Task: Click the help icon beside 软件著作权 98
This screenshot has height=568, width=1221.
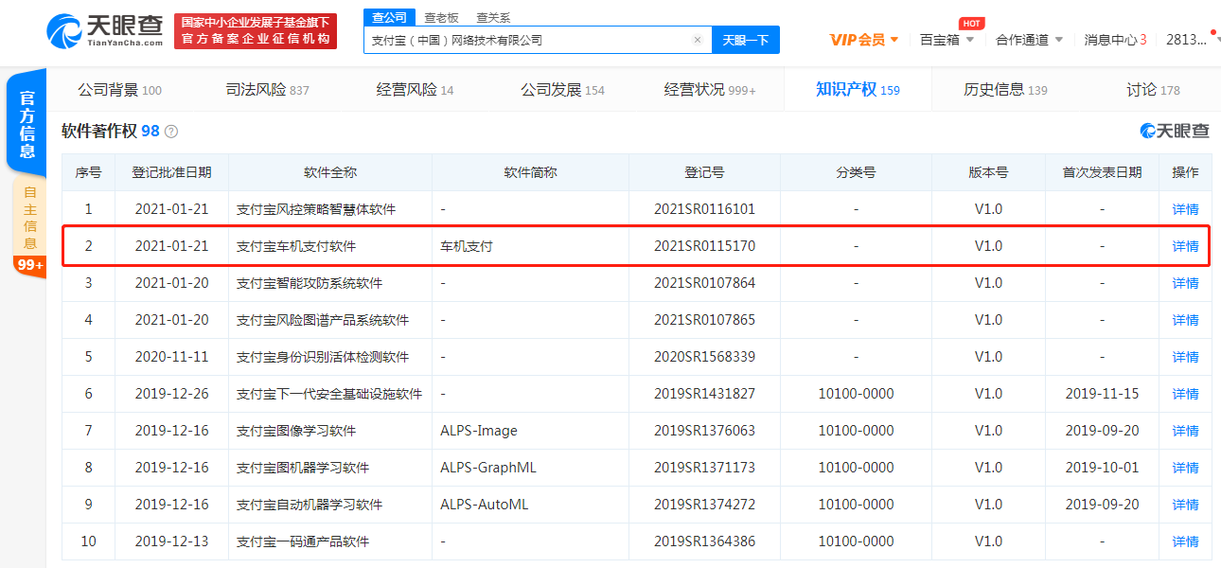Action: [171, 132]
